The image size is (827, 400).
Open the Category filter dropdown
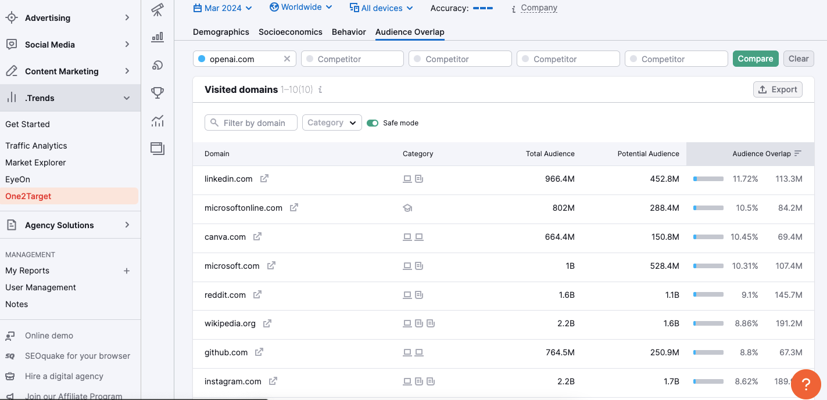332,122
